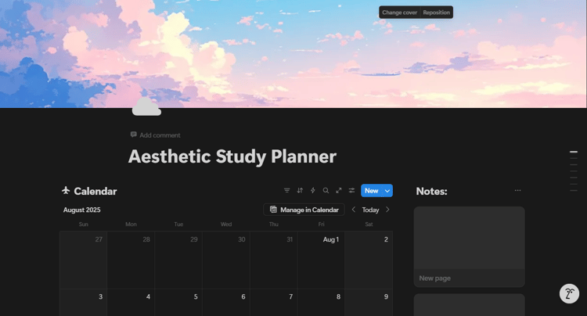Open the calendar filter icon

click(286, 190)
